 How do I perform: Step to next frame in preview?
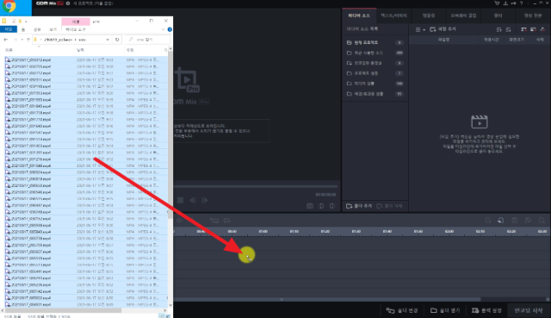(205, 200)
